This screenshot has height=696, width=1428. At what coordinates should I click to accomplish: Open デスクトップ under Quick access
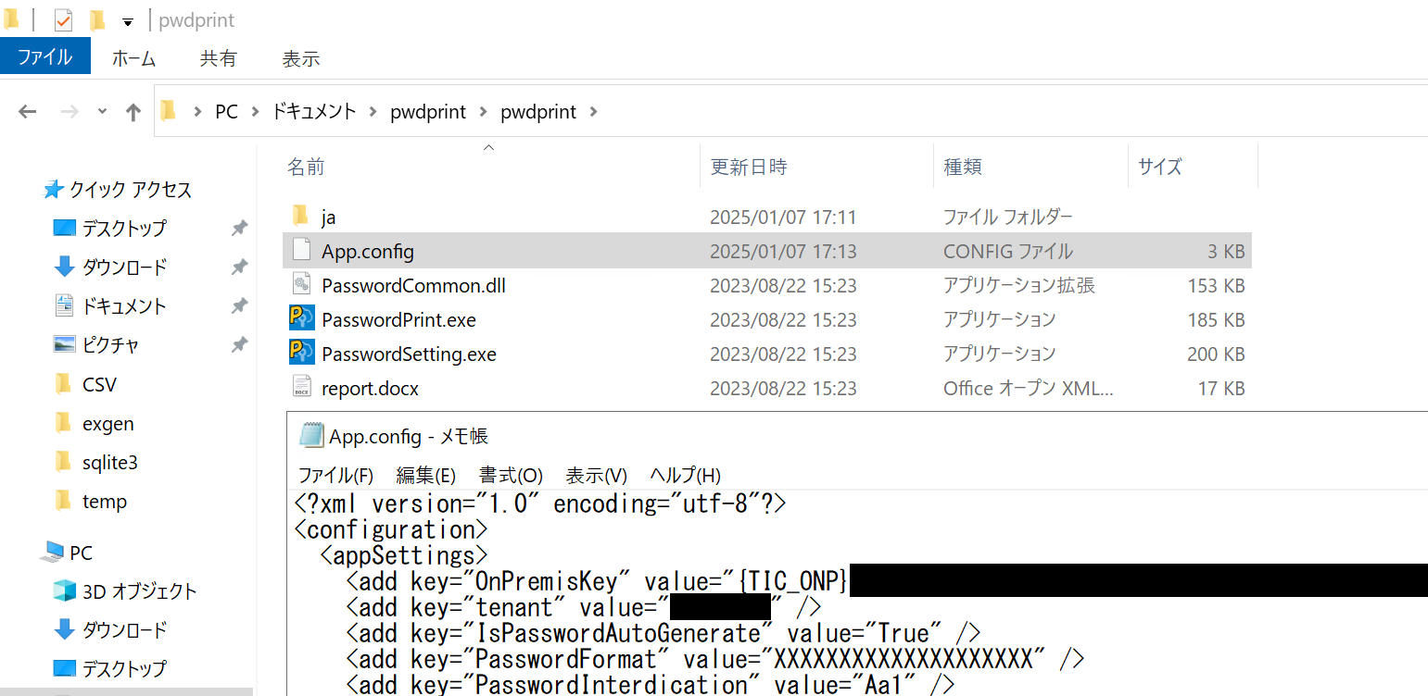pyautogui.click(x=124, y=229)
